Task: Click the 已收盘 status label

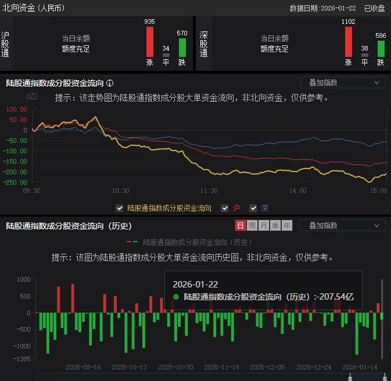Action: (374, 8)
